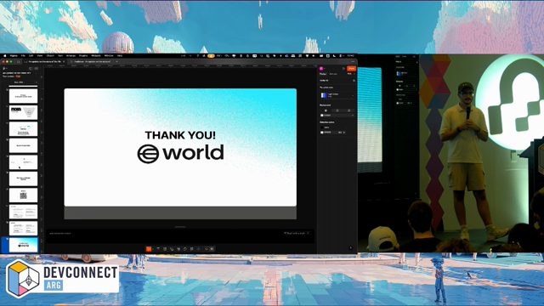544x306 pixels.
Task: Click the orange Share button
Action: tap(351, 68)
